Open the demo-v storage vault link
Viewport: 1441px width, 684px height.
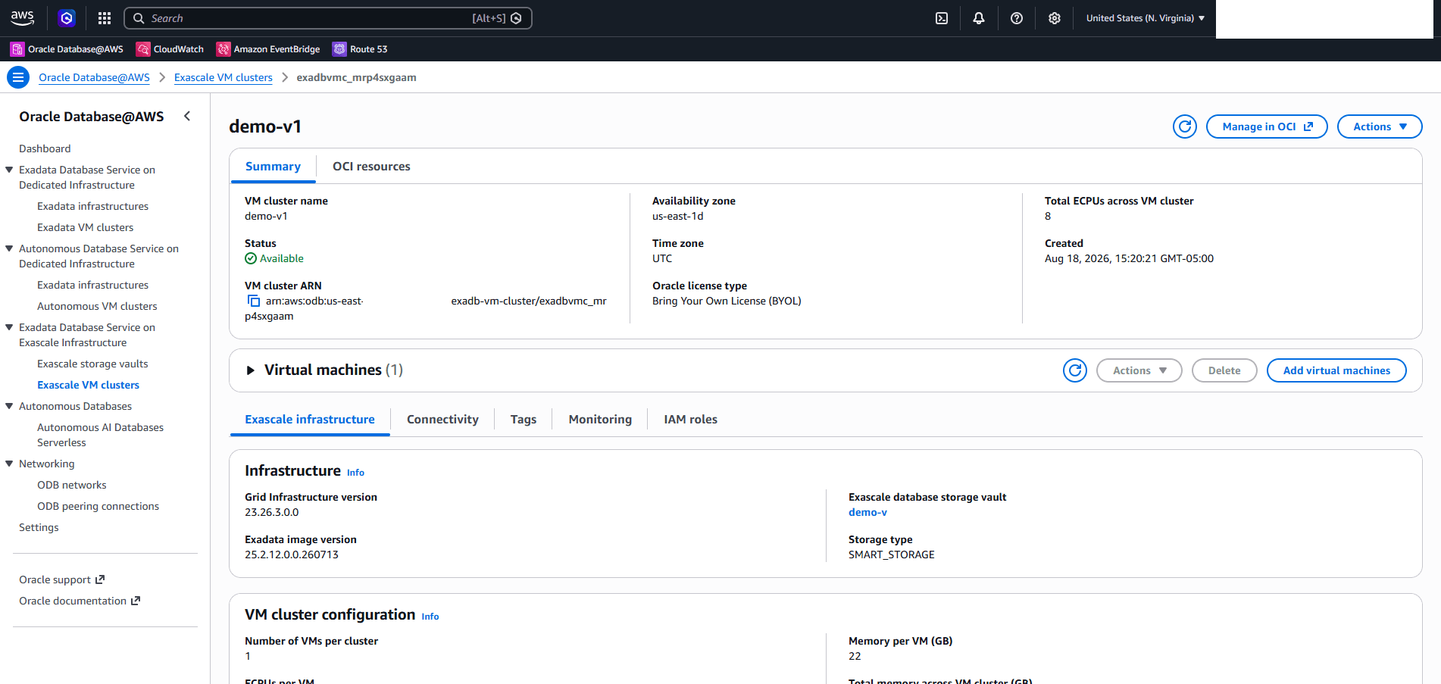pos(867,512)
